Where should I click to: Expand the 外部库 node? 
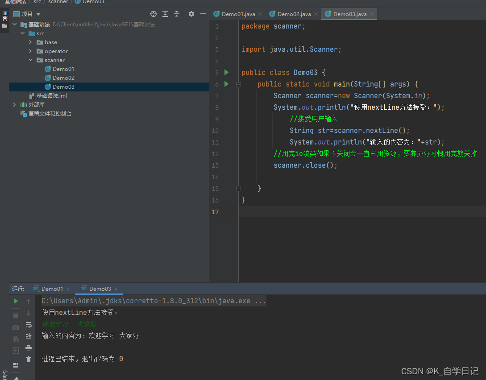tap(15, 105)
